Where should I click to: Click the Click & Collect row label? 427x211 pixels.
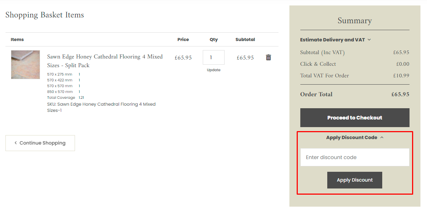tap(318, 64)
